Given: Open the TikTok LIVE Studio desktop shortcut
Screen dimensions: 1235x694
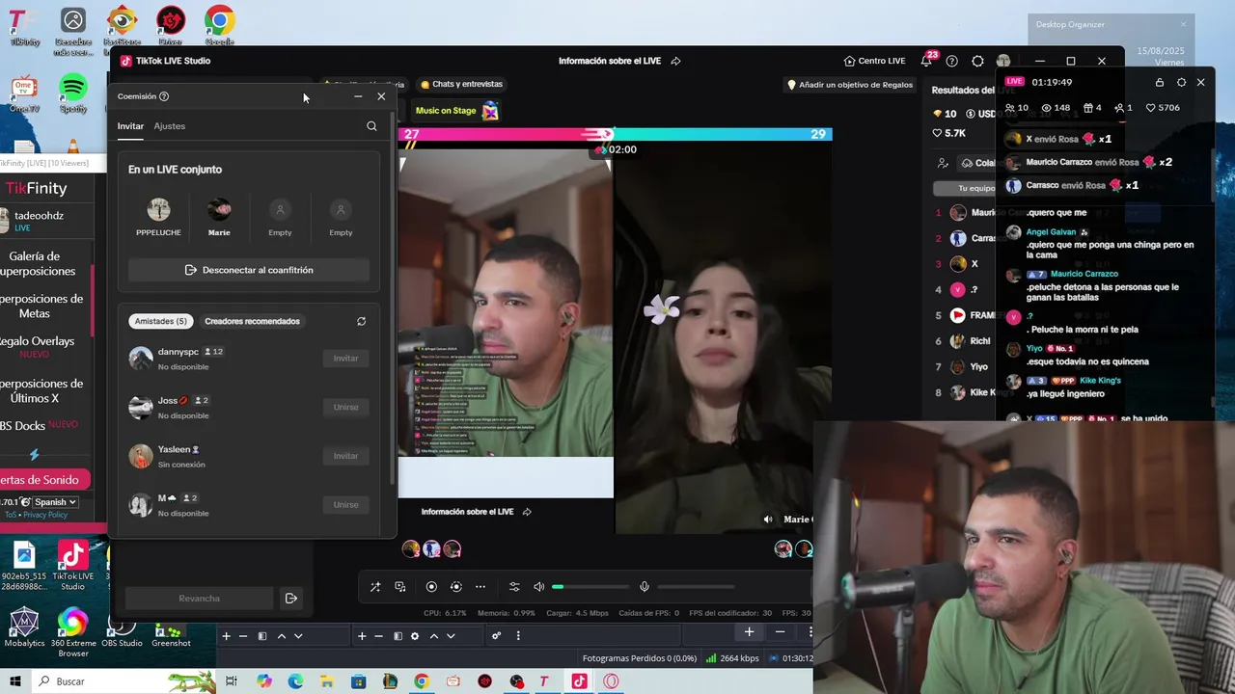Looking at the screenshot, I should coord(73,566).
